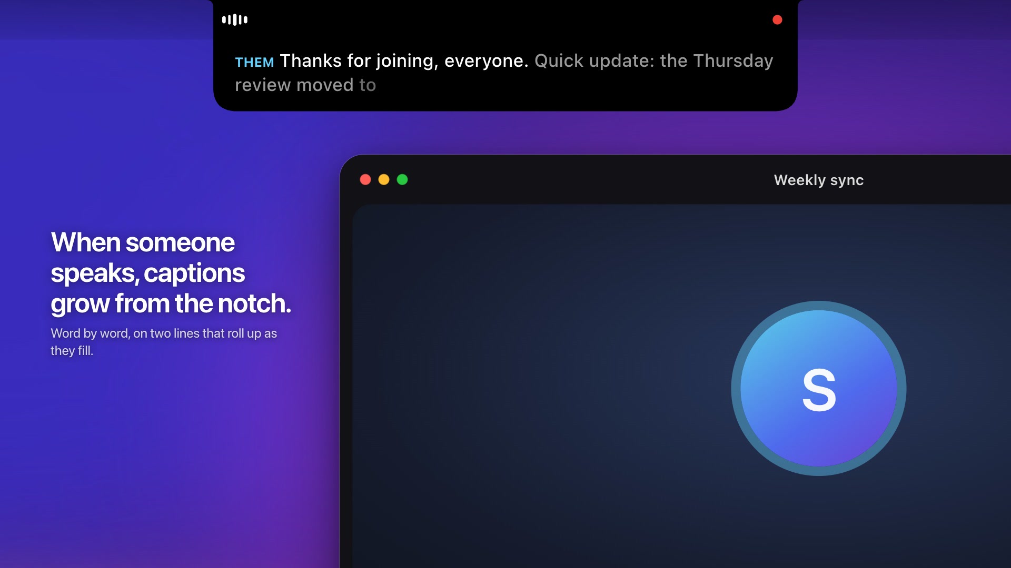Click the text "they fill." under the headline

72,351
